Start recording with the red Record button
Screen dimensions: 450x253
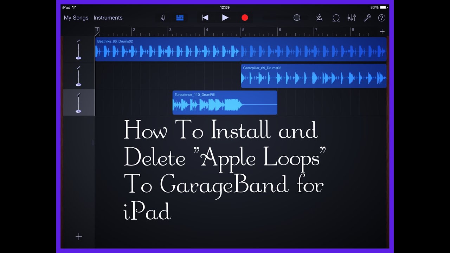[245, 18]
